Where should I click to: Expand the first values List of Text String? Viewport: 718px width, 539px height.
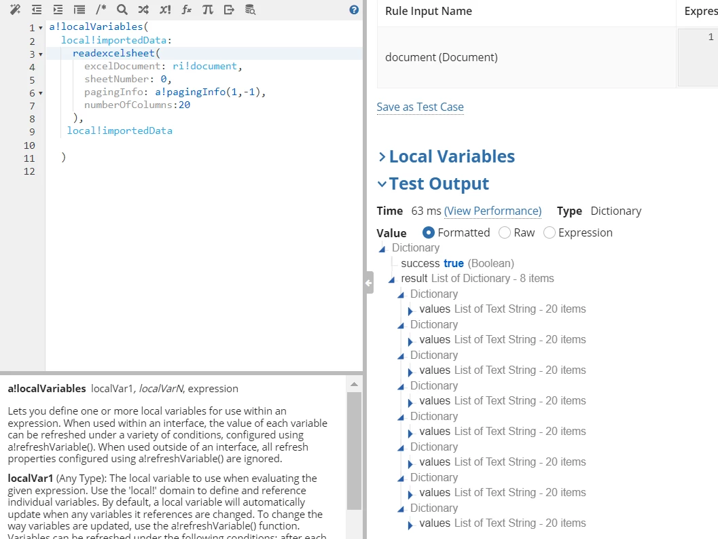pos(410,311)
